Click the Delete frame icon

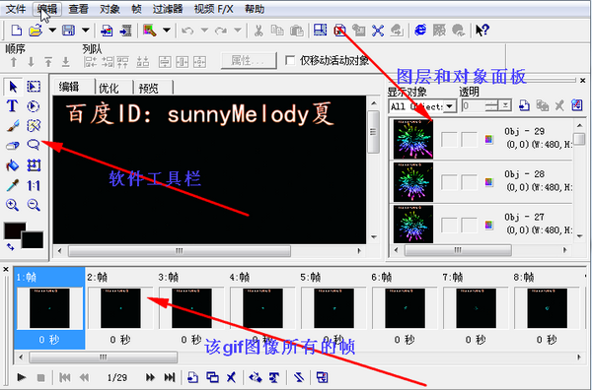click(x=231, y=377)
